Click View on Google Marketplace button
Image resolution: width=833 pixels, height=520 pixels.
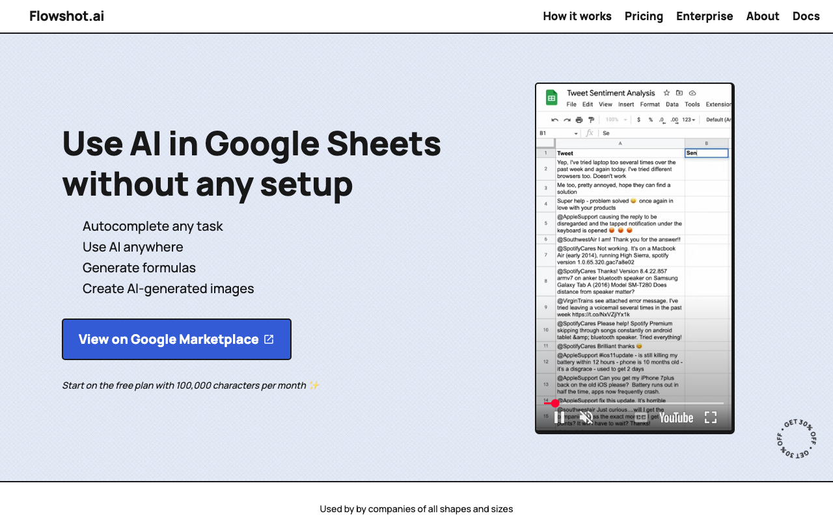[x=176, y=339]
